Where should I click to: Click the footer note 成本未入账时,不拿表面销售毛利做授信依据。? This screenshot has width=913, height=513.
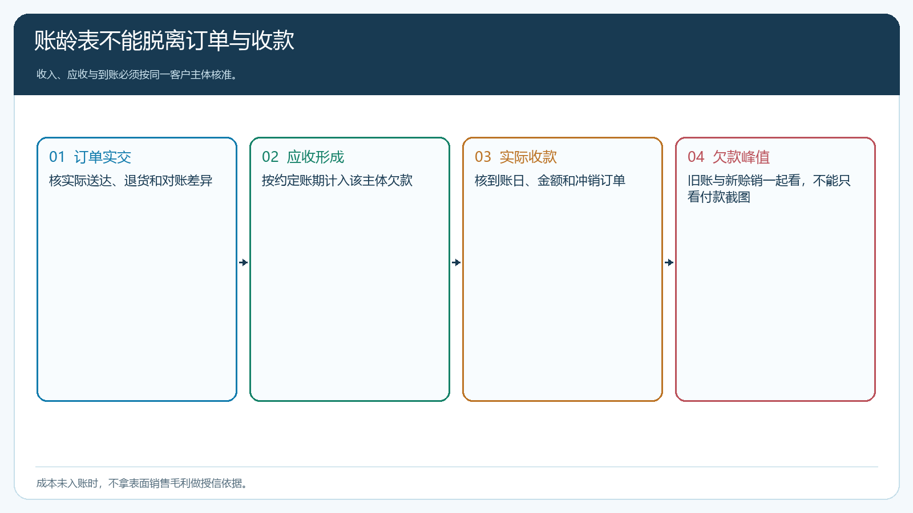tap(142, 483)
